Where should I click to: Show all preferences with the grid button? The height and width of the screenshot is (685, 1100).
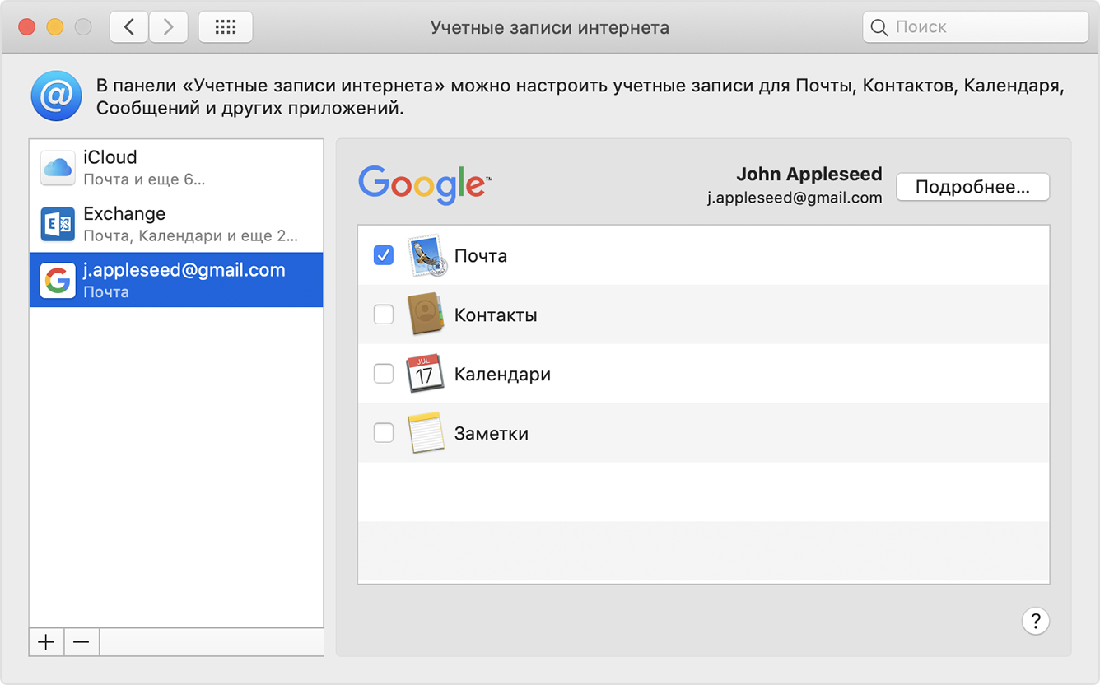coord(225,27)
